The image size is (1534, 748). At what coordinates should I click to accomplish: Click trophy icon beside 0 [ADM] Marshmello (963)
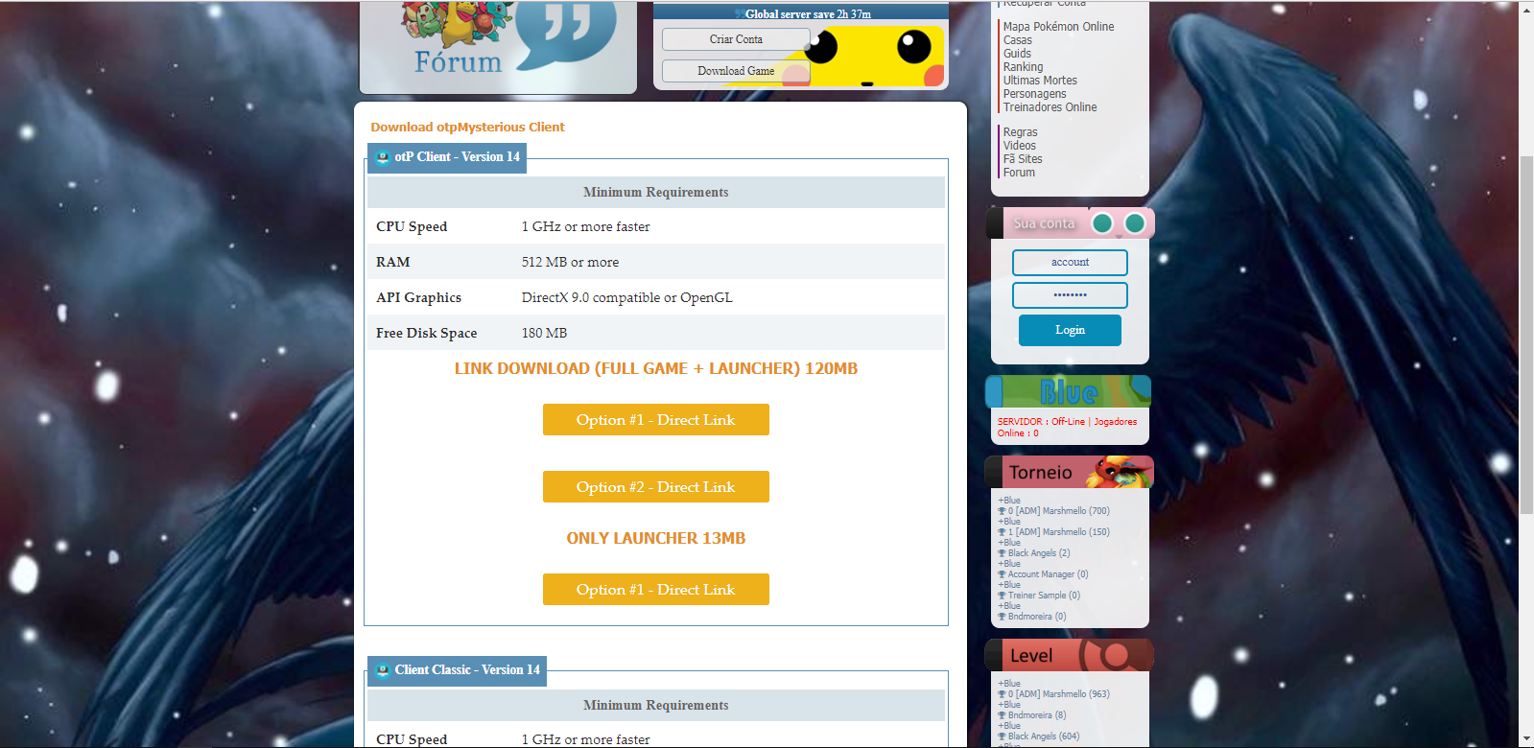1002,694
